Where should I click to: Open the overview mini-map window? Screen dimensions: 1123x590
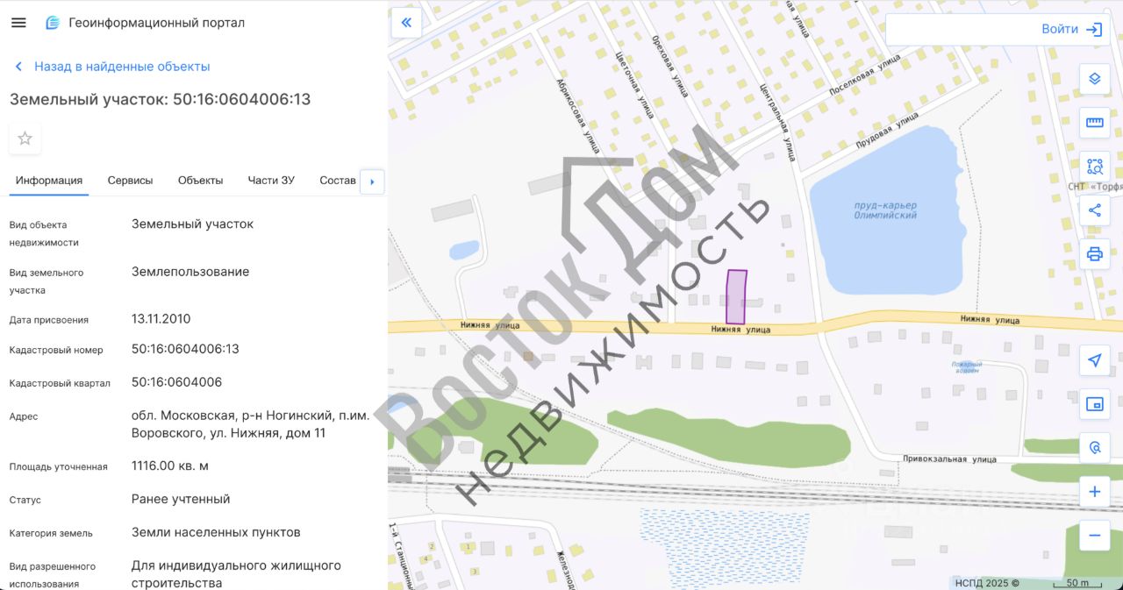click(1094, 404)
